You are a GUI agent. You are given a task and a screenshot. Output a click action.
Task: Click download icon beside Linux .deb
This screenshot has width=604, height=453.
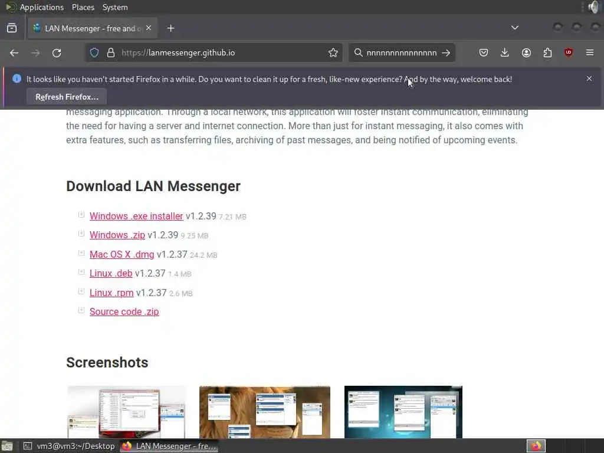coord(81,272)
